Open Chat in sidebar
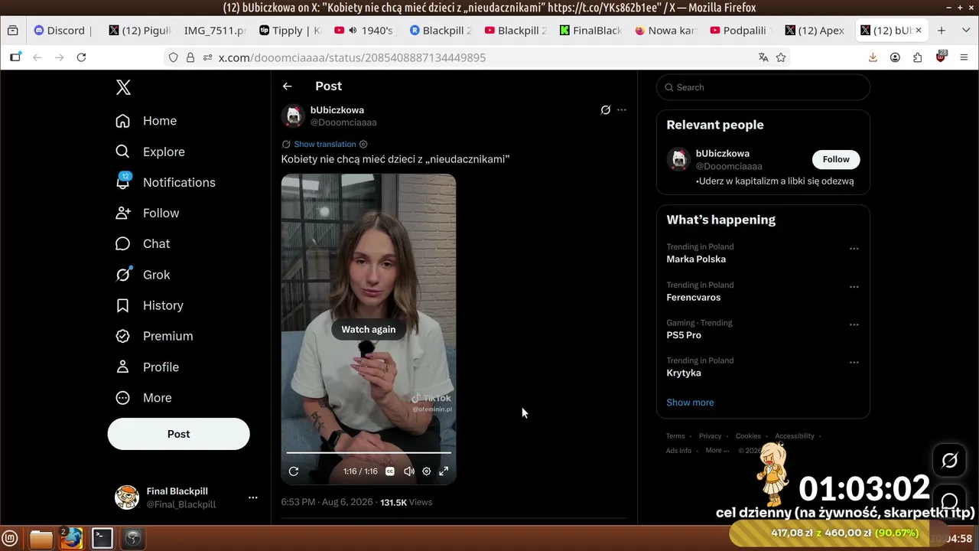Screen dimensions: 979x551 (x=142, y=243)
